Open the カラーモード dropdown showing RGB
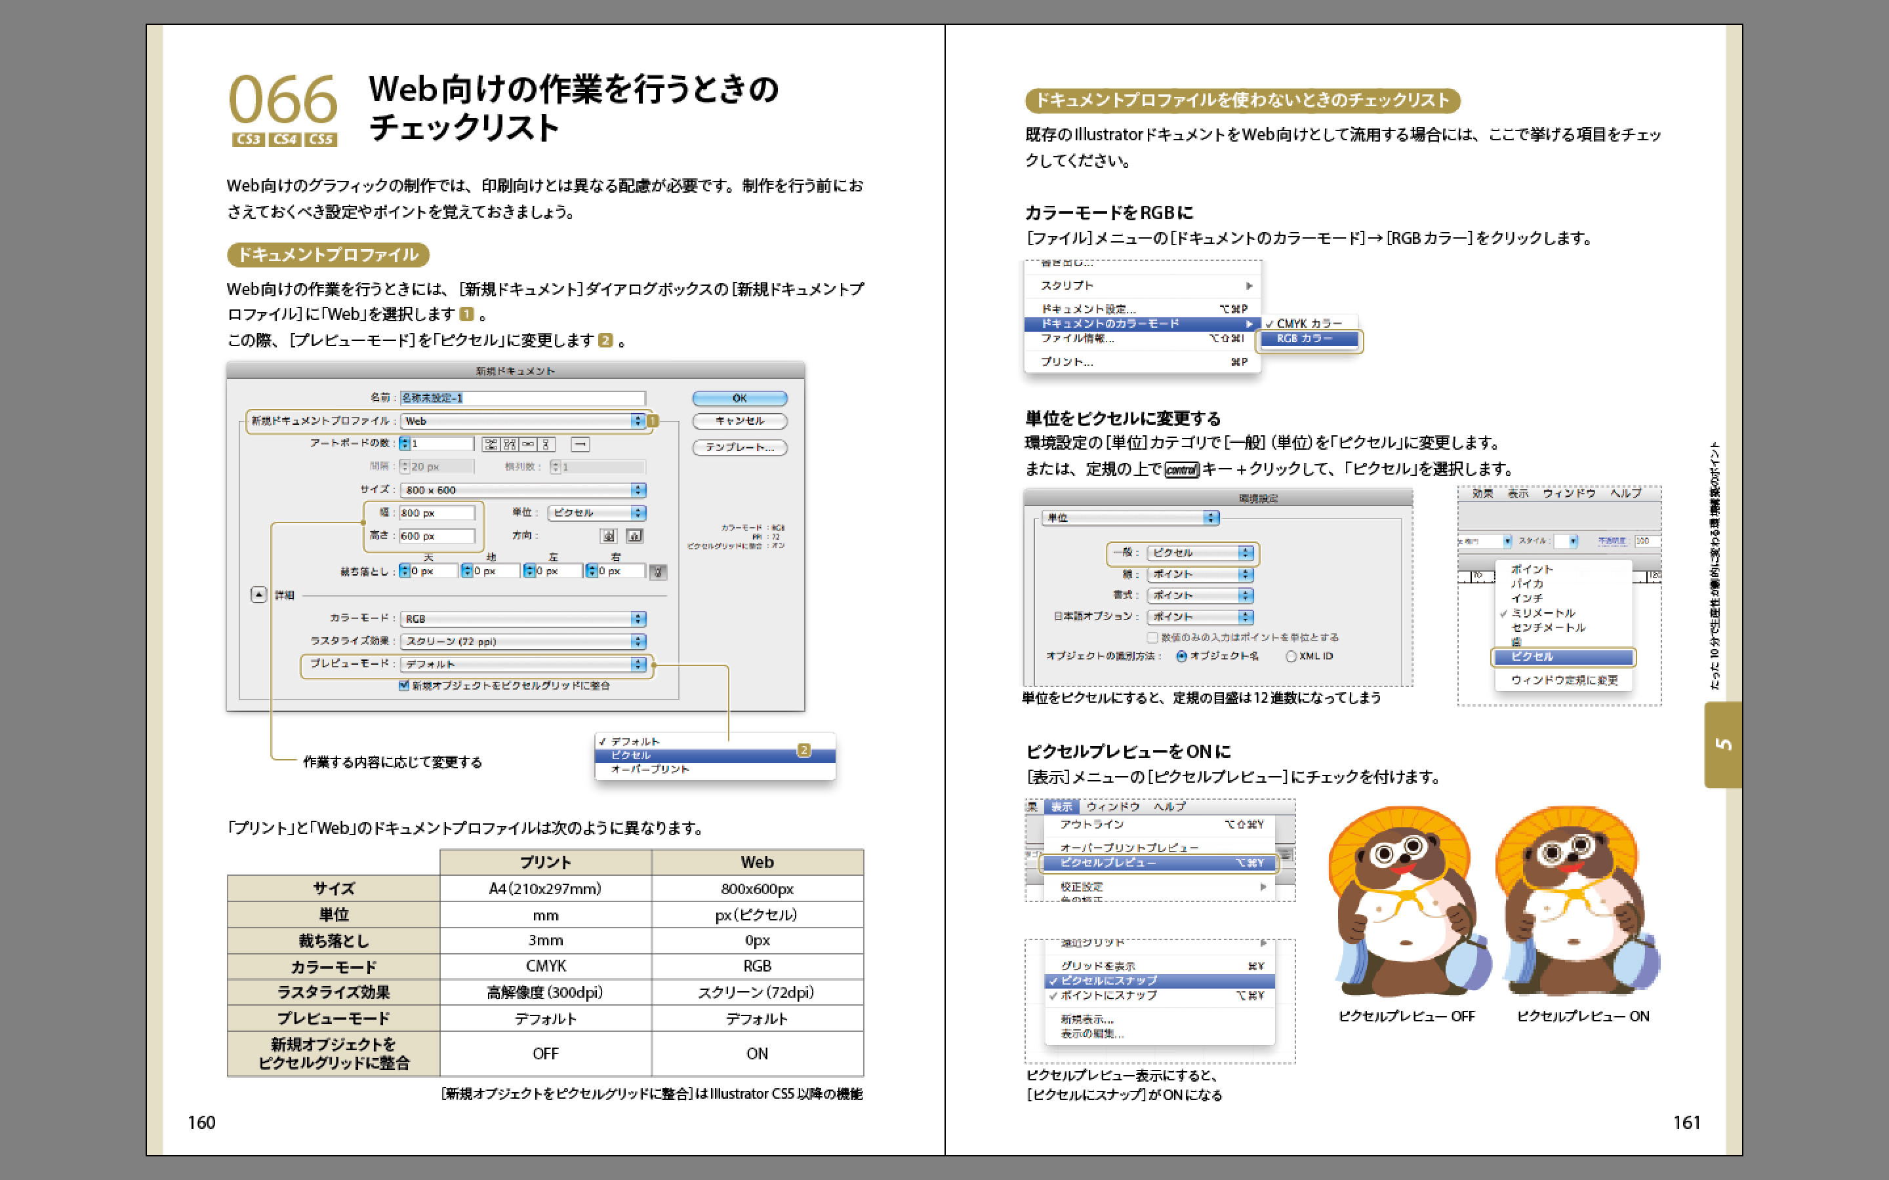Screen dimensions: 1889x1180 [524, 619]
